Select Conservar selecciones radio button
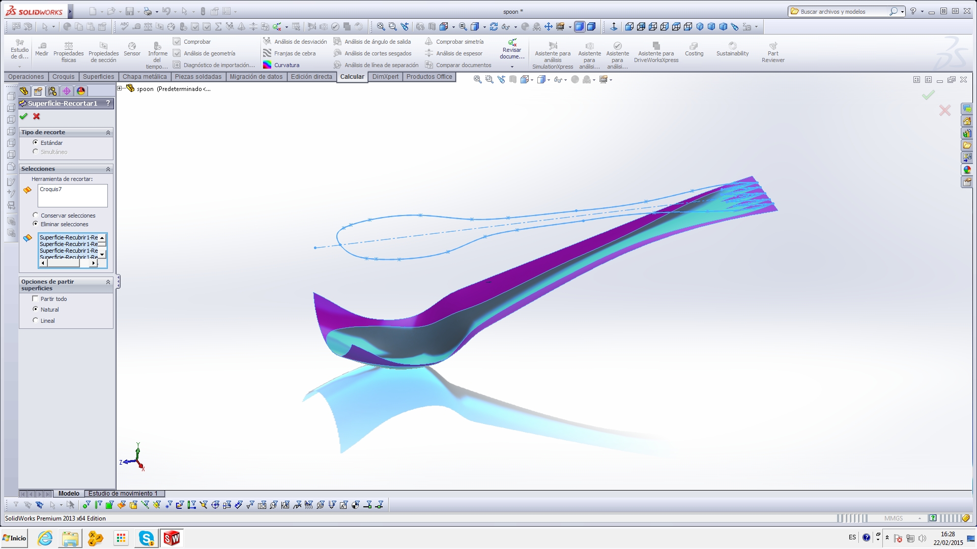 (x=36, y=215)
